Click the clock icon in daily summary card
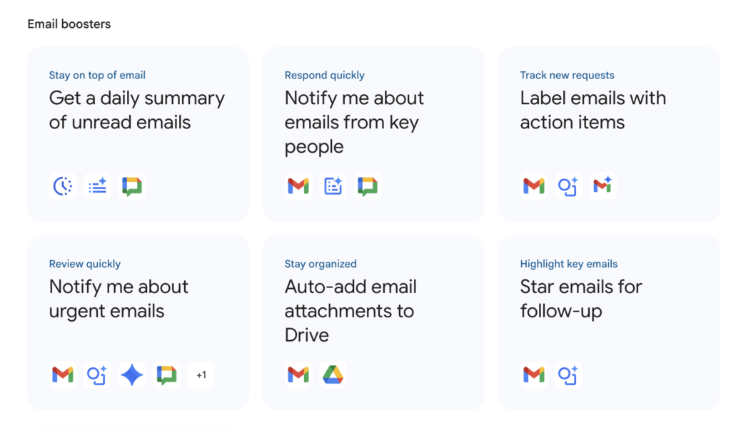The height and width of the screenshot is (425, 731). (64, 187)
